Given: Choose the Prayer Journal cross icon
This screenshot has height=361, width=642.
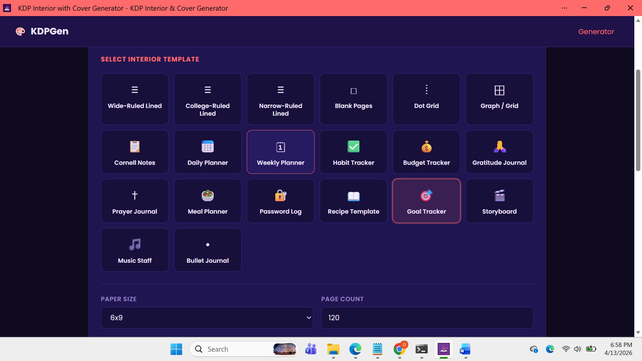Looking at the screenshot, I should [135, 195].
